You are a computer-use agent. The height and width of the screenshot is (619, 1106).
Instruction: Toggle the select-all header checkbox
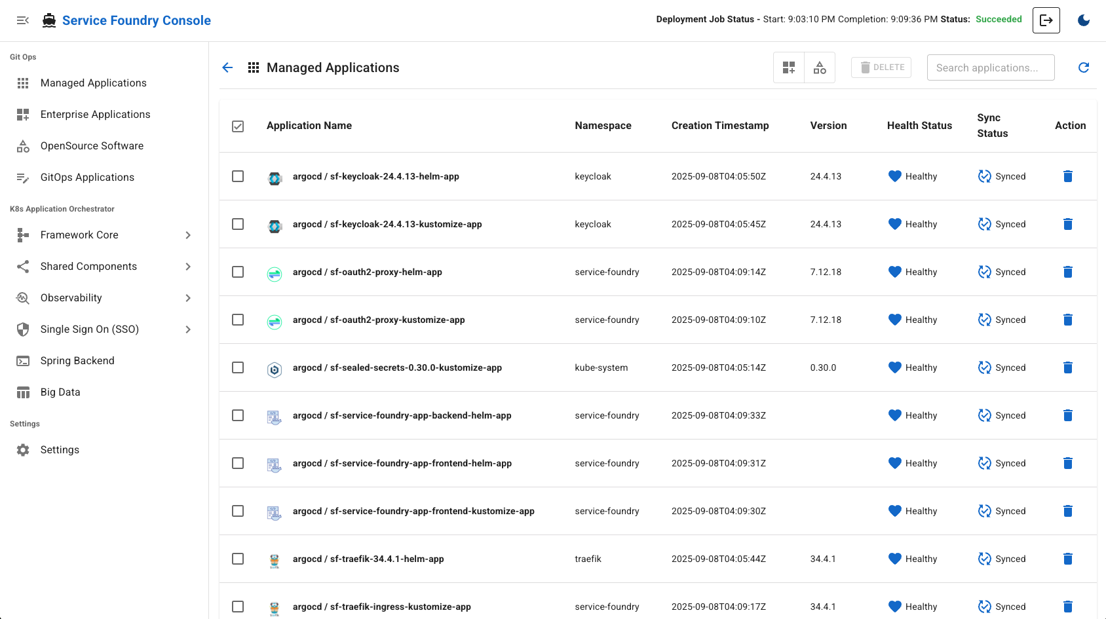click(238, 126)
